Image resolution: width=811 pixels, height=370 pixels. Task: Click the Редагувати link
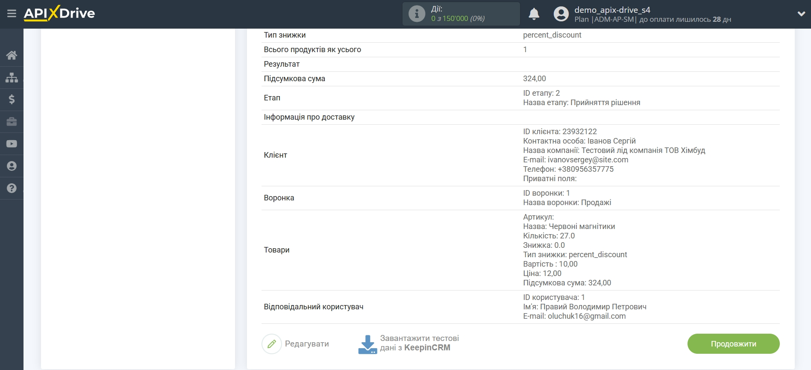coord(307,344)
